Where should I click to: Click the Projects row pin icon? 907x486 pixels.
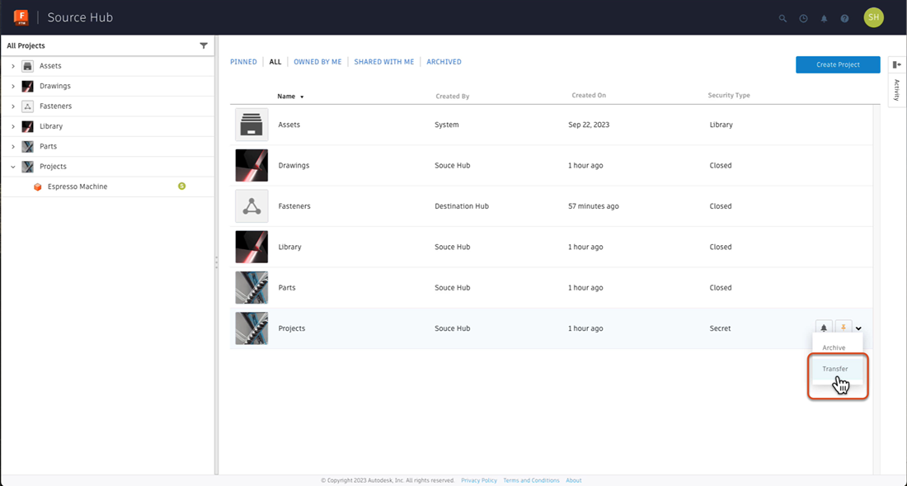[844, 328]
